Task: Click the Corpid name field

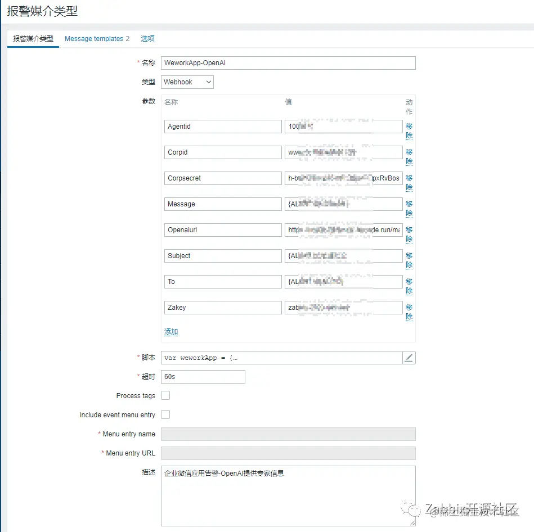Action: tap(223, 152)
